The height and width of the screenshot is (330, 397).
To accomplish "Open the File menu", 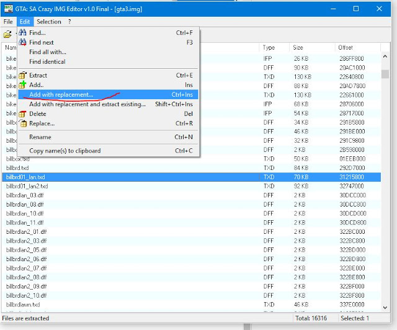I will point(8,22).
